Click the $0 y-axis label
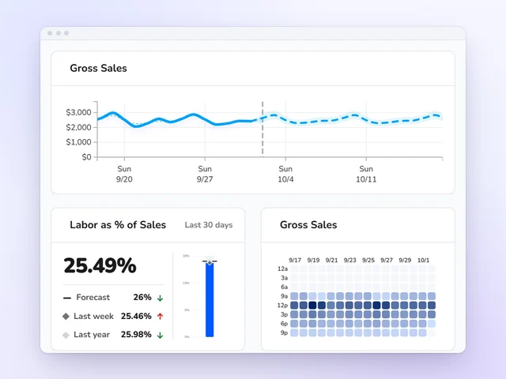Screen dimensions: 506x379 [86, 157]
